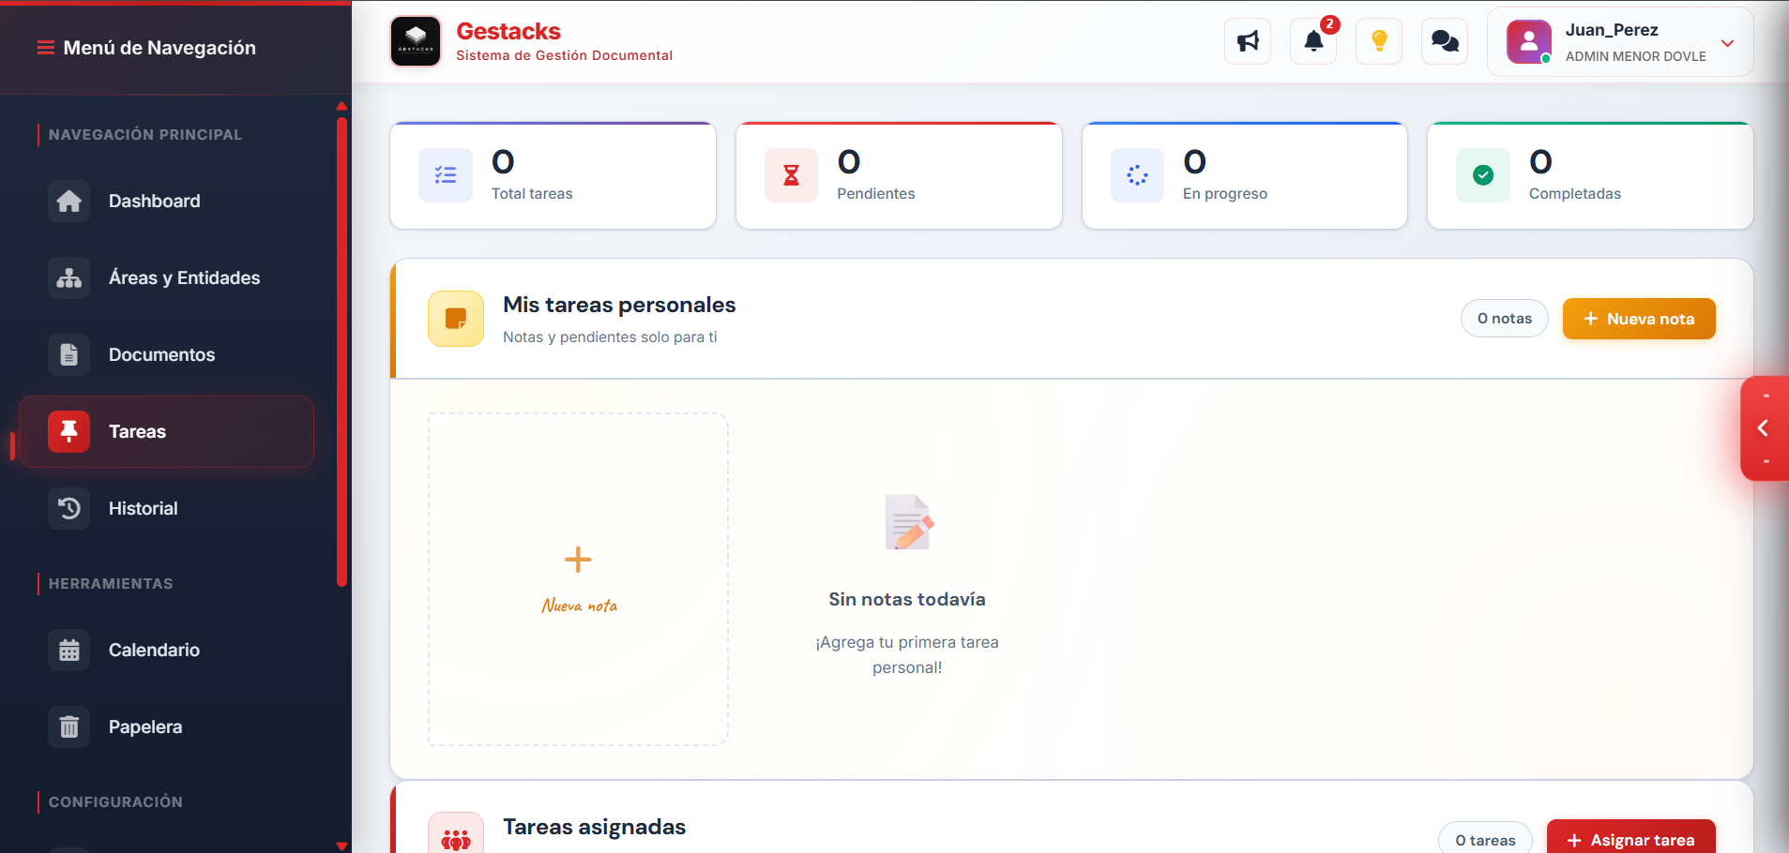
Task: Click the 'Mis tareas personales' heading
Action: (x=619, y=305)
